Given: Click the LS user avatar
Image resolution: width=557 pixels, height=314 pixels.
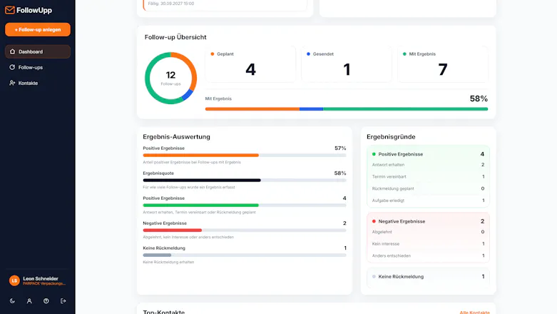Looking at the screenshot, I should point(14,280).
